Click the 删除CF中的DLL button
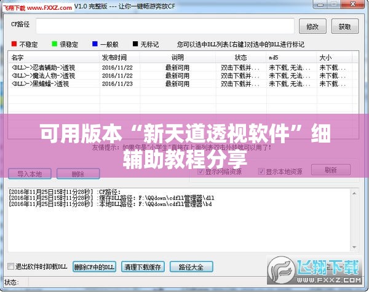The width and height of the screenshot is (369, 292). pos(94,267)
